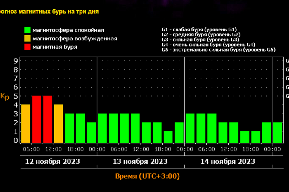This screenshot has height=192, width=289.
Task: Click the first red Kp 5 storm bar
Action: (37, 119)
